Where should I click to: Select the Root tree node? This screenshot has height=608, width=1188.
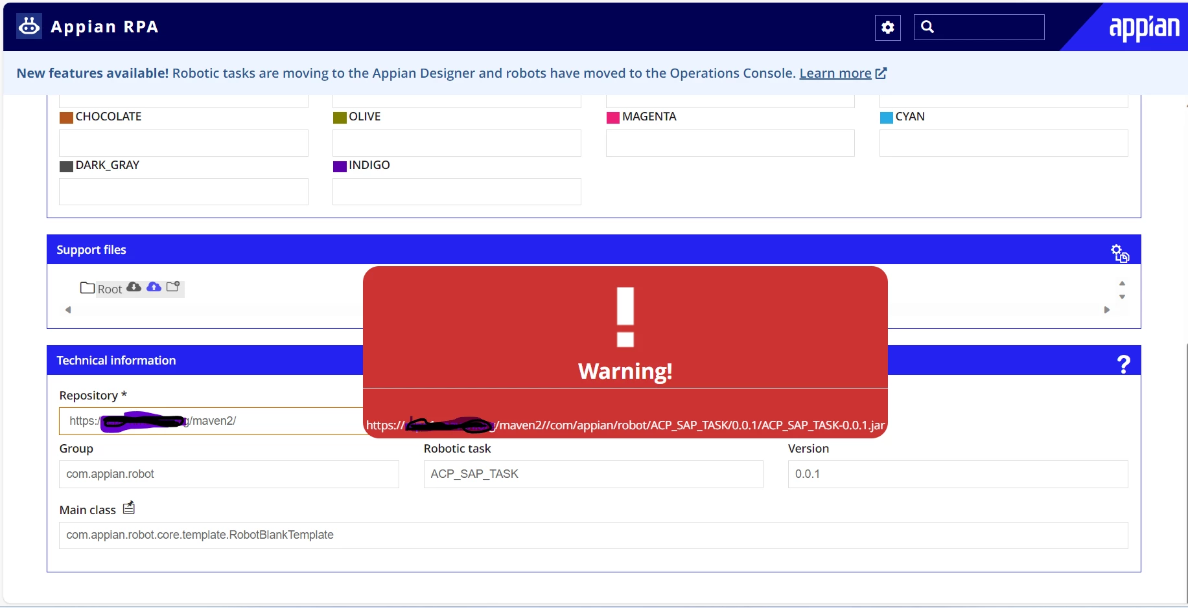tap(110, 289)
